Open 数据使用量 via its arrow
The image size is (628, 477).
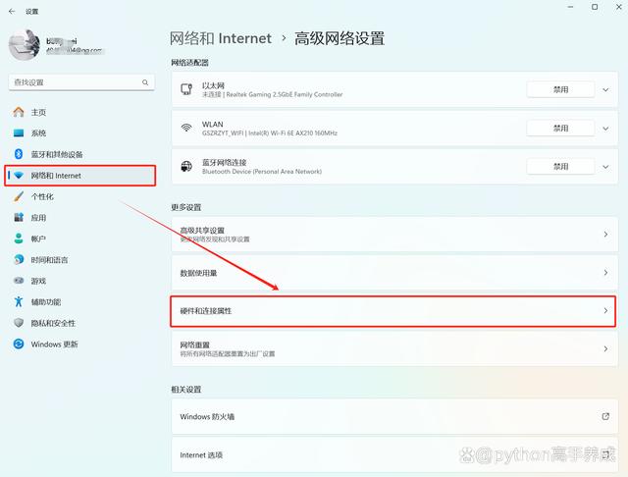click(x=605, y=273)
